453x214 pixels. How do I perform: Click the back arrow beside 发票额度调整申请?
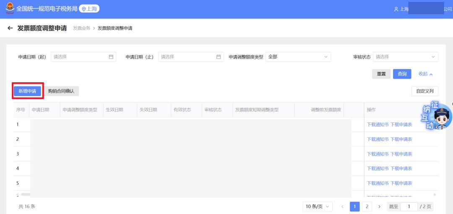[10, 28]
